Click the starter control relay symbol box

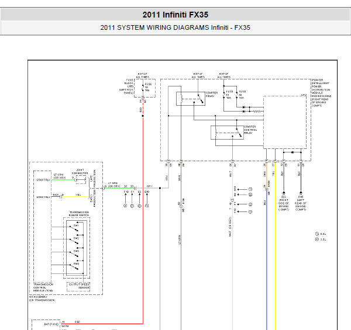pos(227,133)
